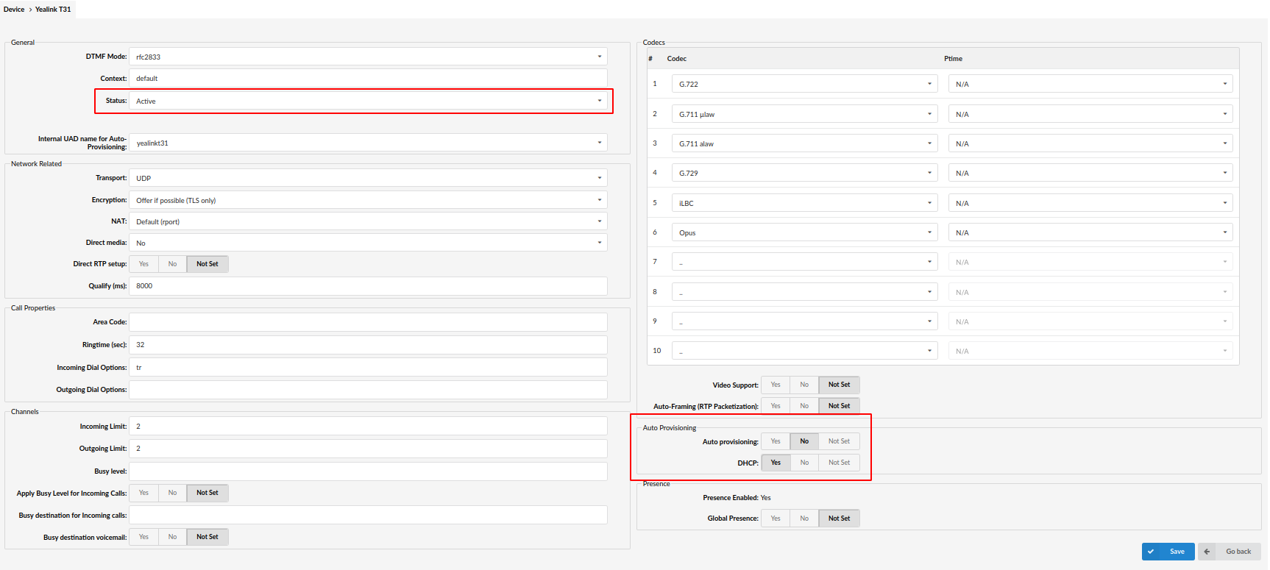Click the Save button
The width and height of the screenshot is (1270, 570).
pos(1168,552)
